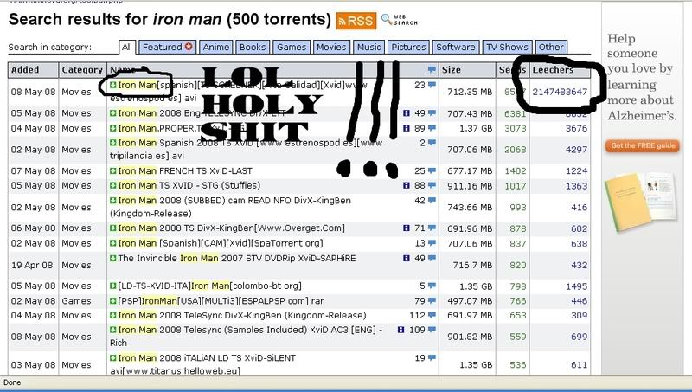Switch to the Featured category tab
The image size is (692, 392).
(168, 48)
